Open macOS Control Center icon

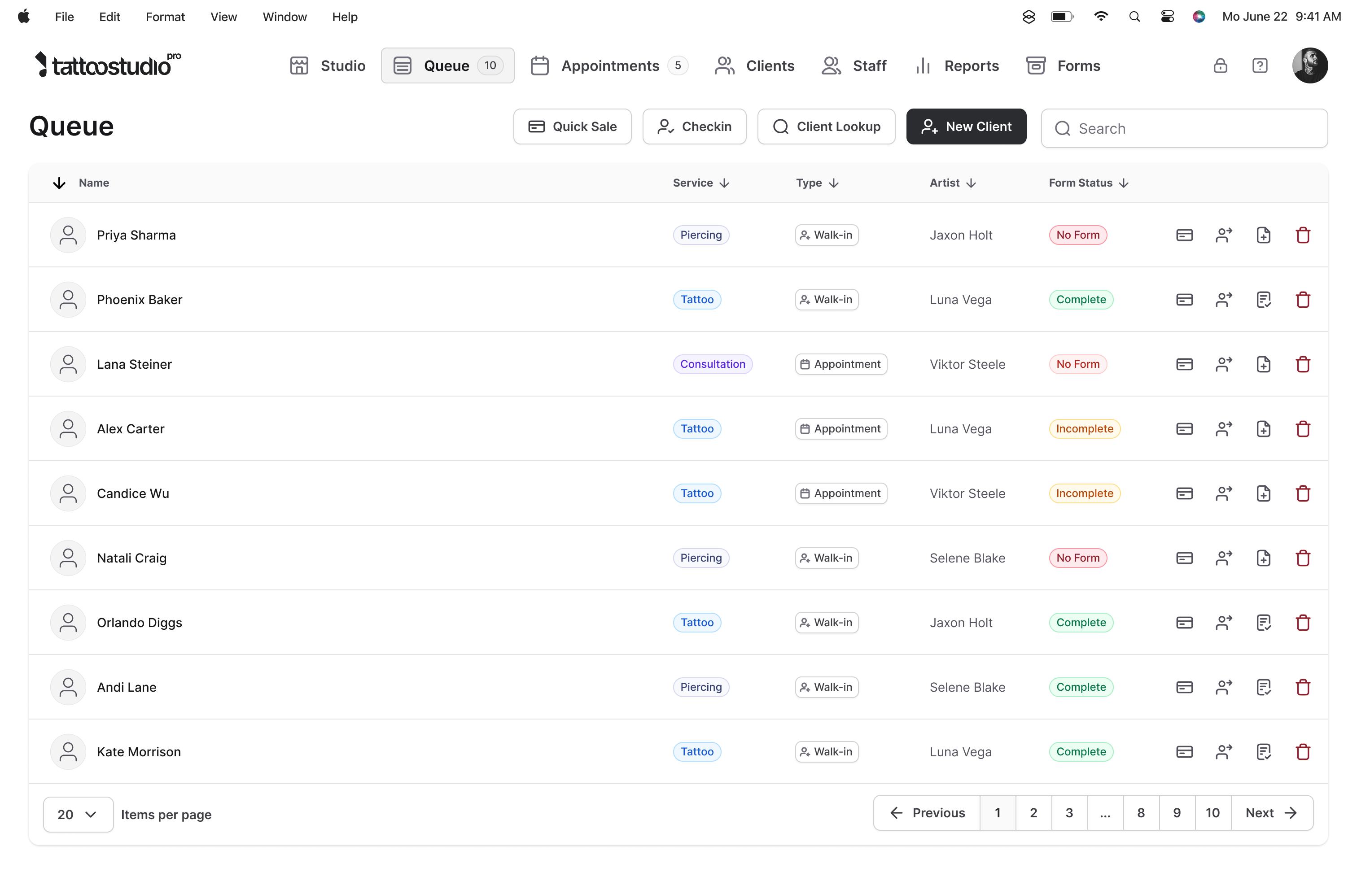(x=1167, y=17)
